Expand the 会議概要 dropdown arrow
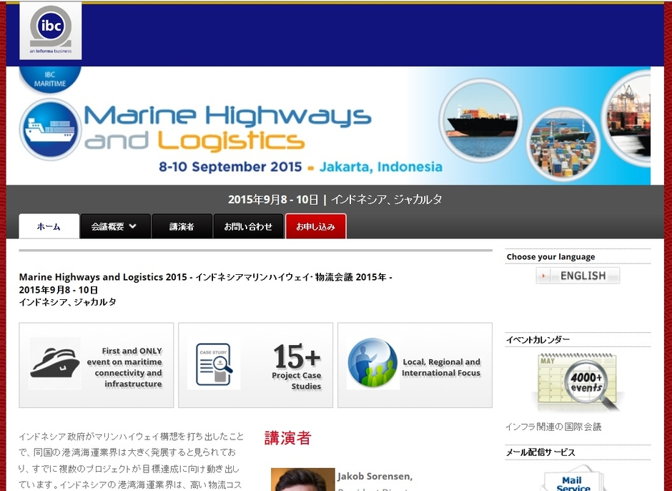Screen dimensions: 672x491 coord(132,226)
